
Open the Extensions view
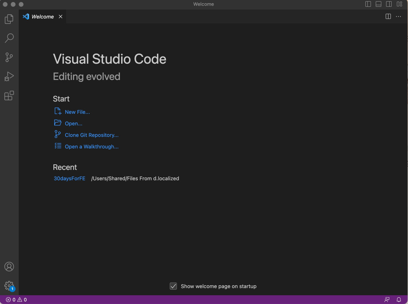click(9, 95)
